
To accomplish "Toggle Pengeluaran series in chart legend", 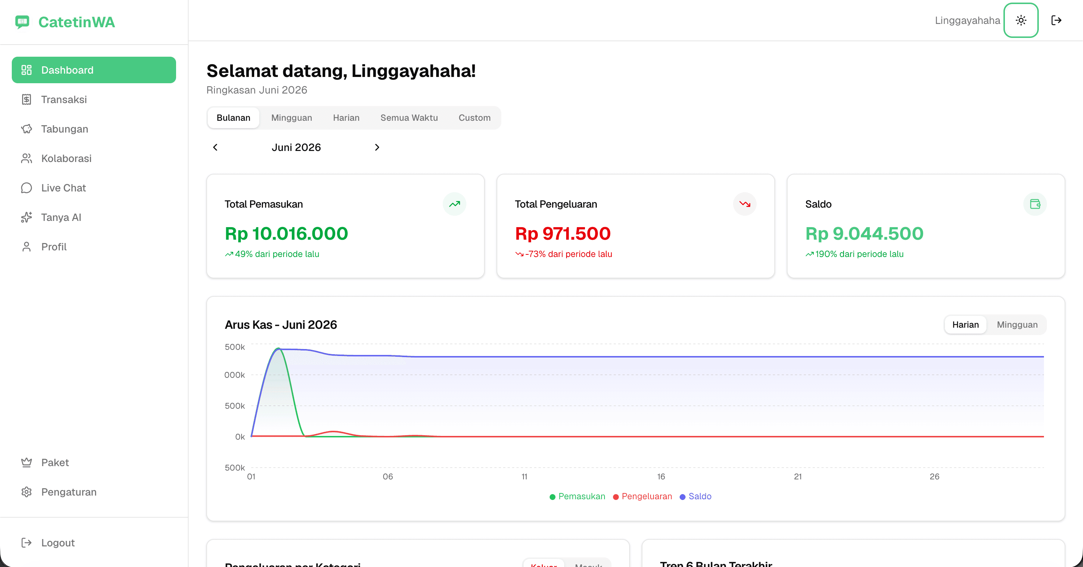I will [642, 496].
